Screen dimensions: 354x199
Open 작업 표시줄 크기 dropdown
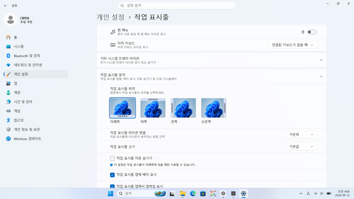pyautogui.click(x=301, y=146)
